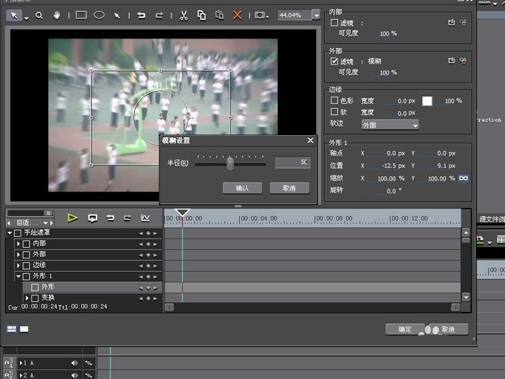Enable keyframe checkbox for 手绘遮罩
Screen dimensions: 505x379
(18, 232)
